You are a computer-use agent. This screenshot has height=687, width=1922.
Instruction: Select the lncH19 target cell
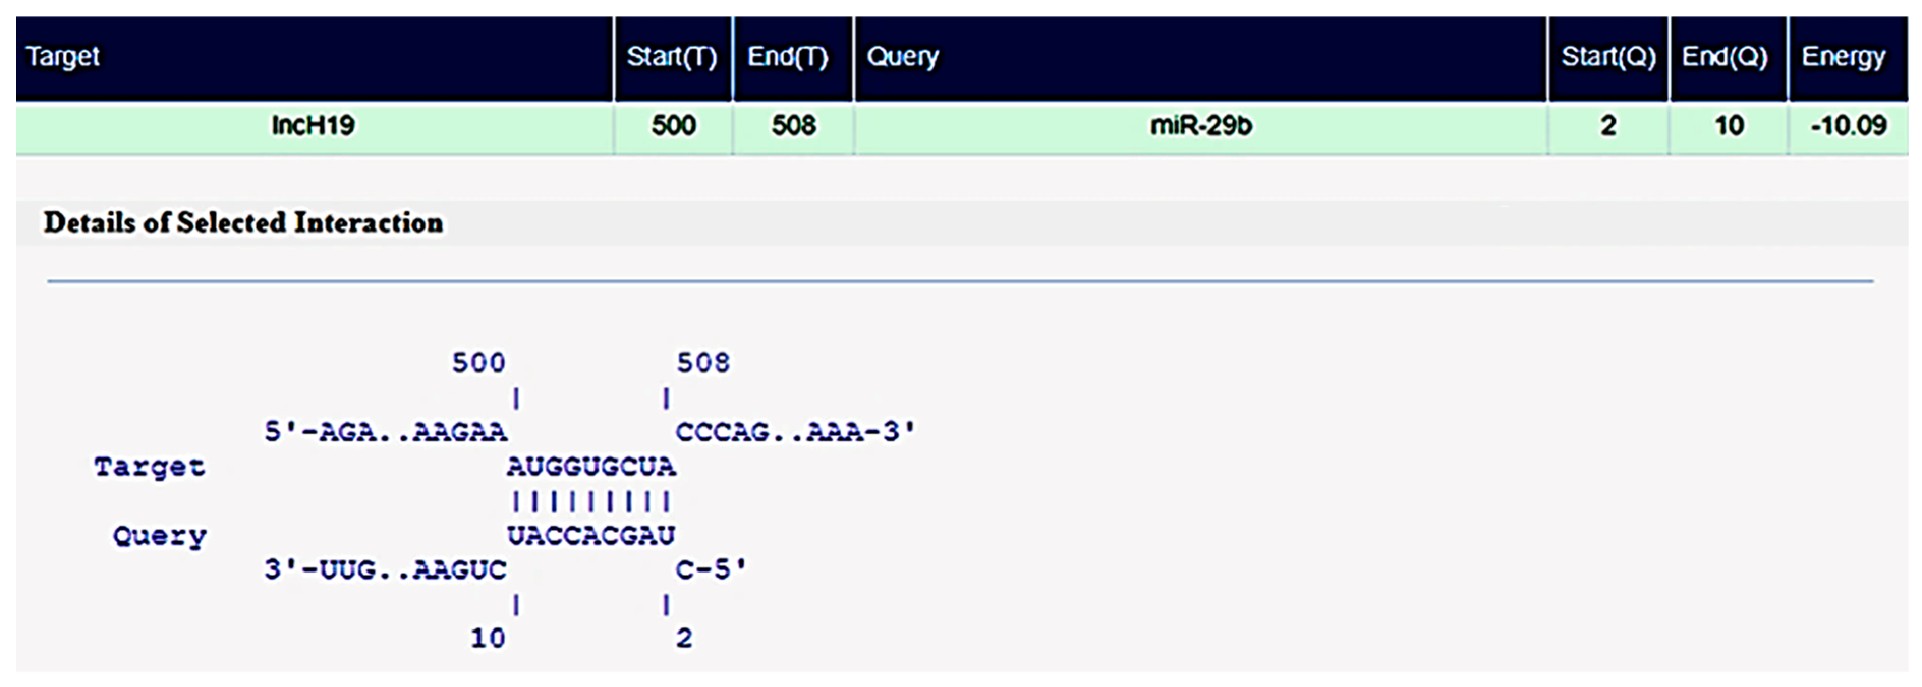313,125
